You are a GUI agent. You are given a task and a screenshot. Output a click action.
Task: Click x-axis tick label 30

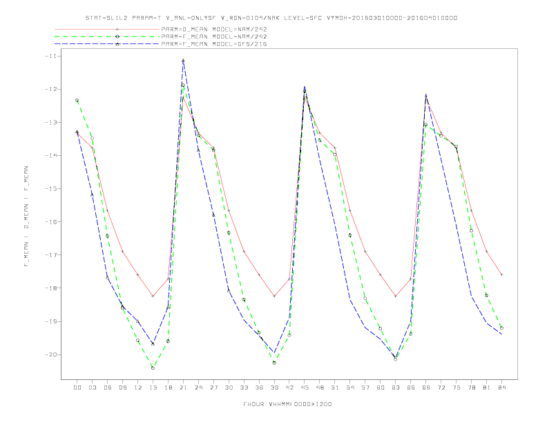point(229,388)
